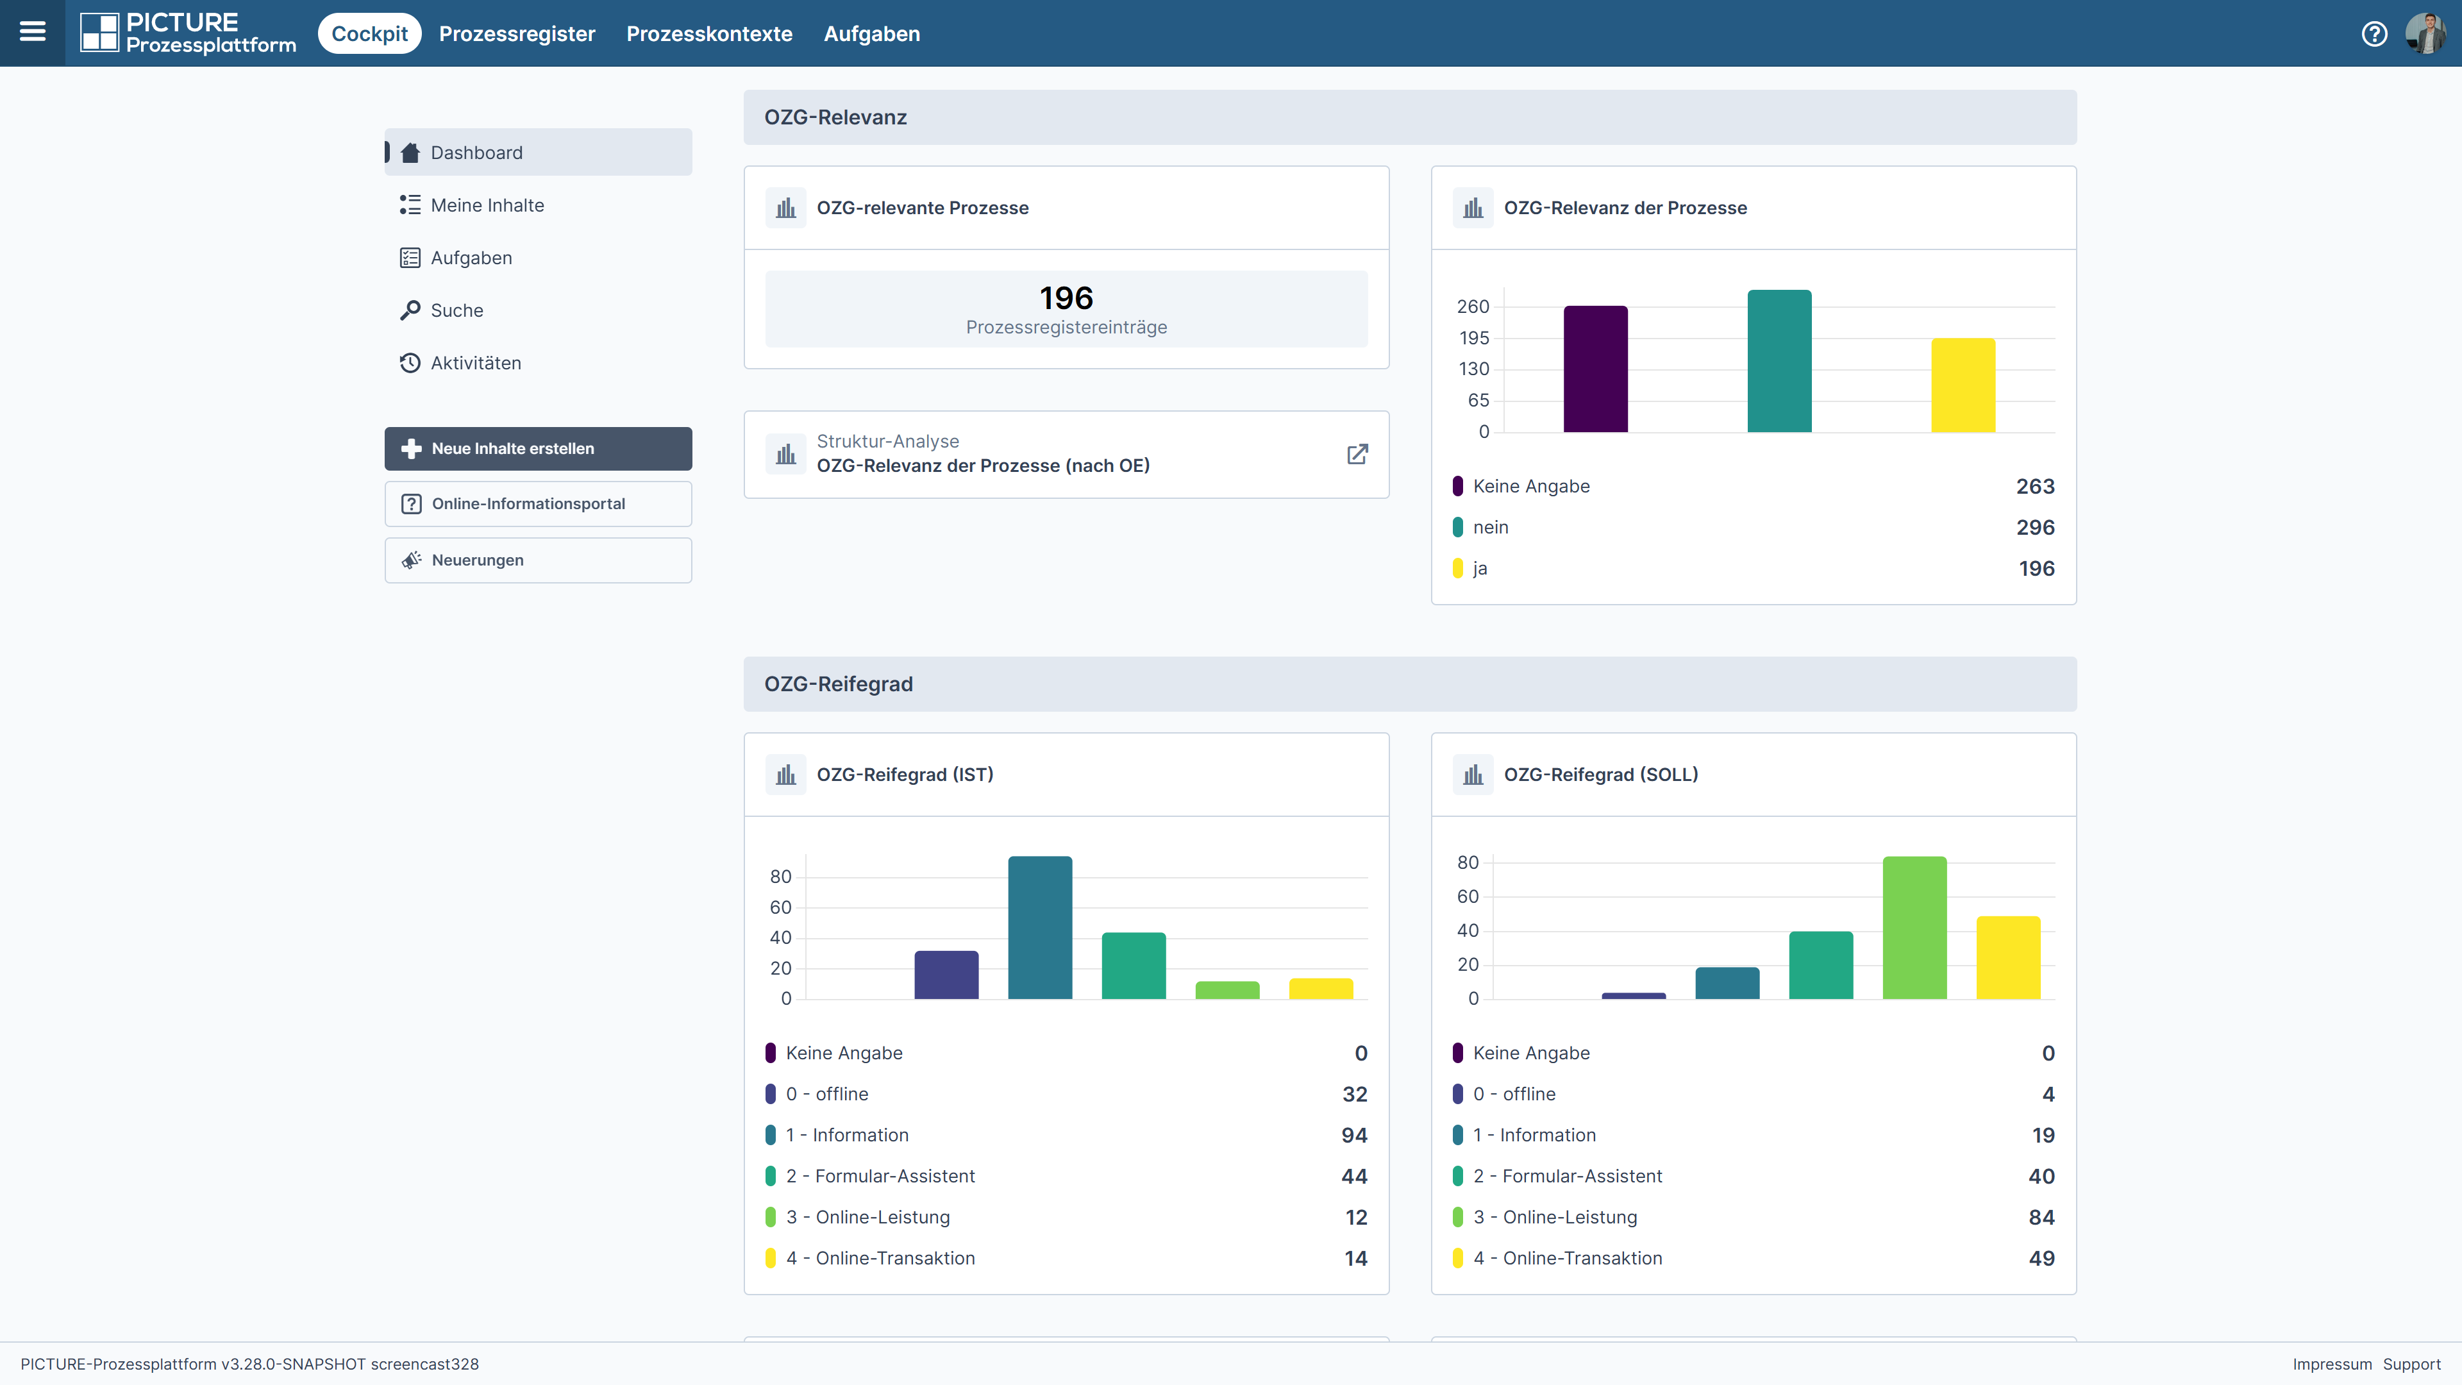
Task: Open external link icon for Struktur-Analyse
Action: pyautogui.click(x=1357, y=454)
